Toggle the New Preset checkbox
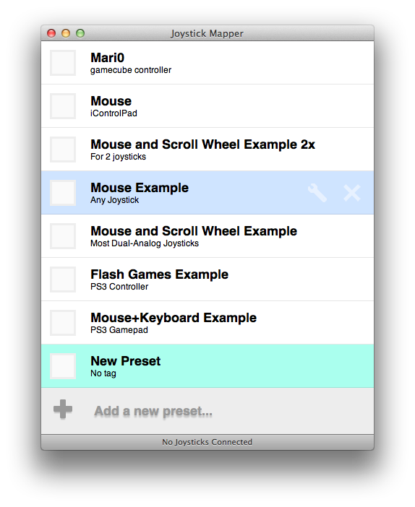The height and width of the screenshot is (507, 415). point(63,366)
